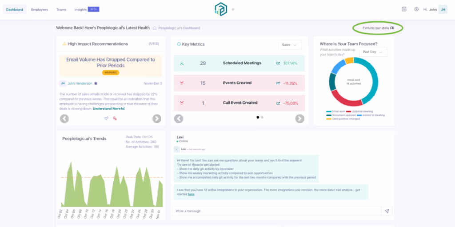Open the Teams tab
This screenshot has height=227, width=455.
[61, 10]
